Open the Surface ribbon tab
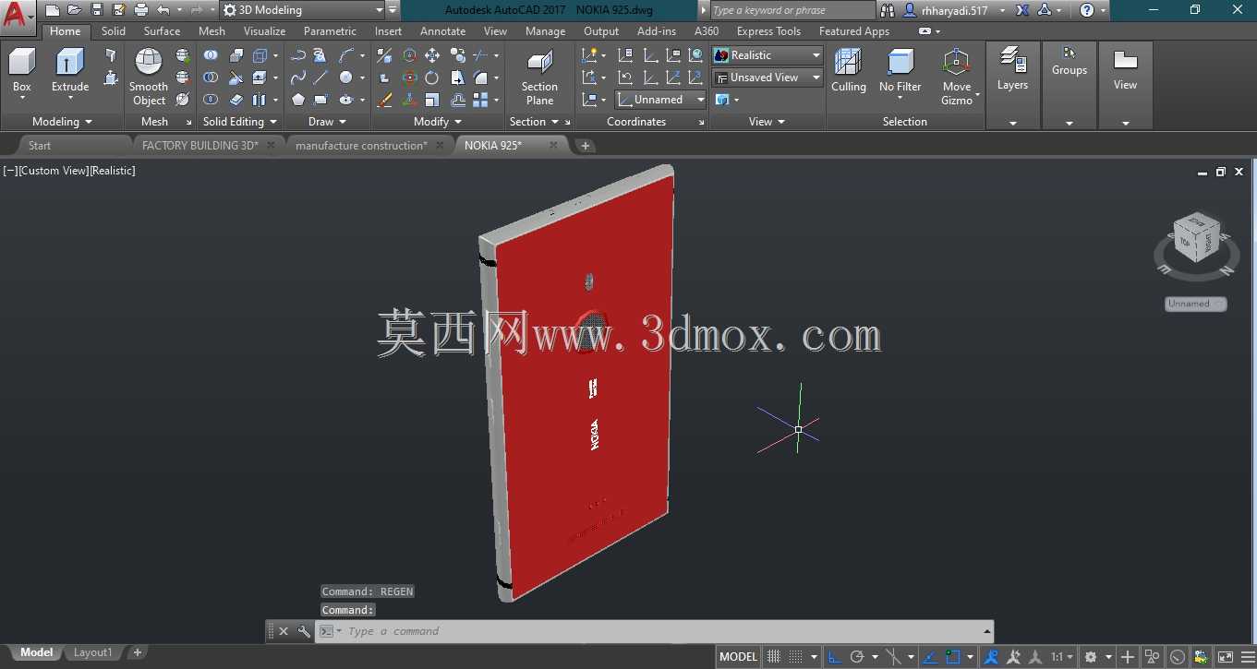 point(162,31)
